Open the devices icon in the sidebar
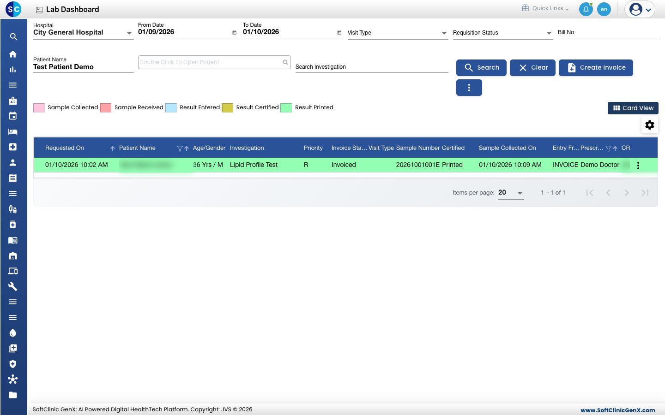The image size is (665, 415). pos(13,271)
